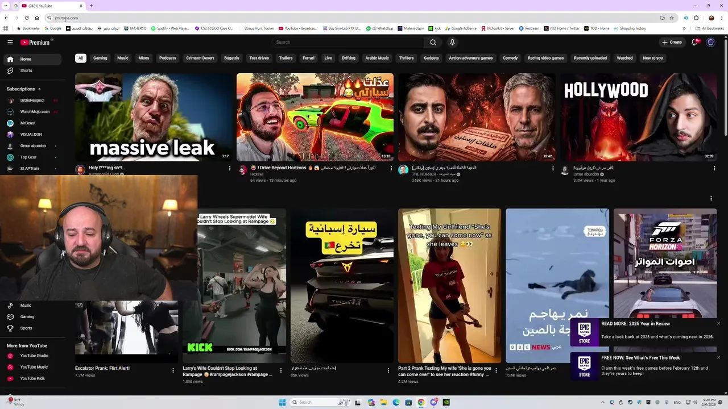Select the New to you chip
The height and width of the screenshot is (409, 728).
click(653, 58)
